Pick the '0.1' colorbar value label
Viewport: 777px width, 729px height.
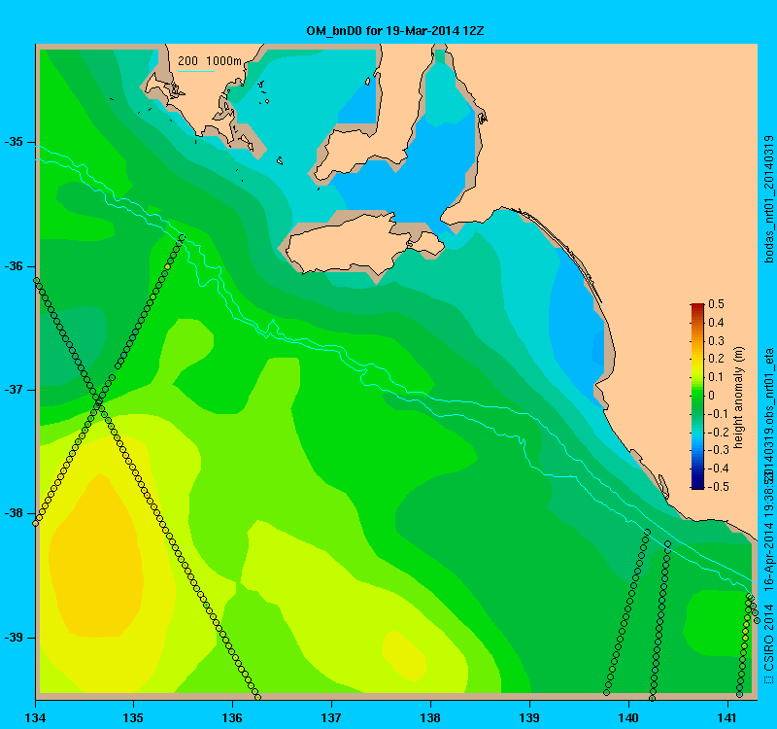tap(716, 377)
